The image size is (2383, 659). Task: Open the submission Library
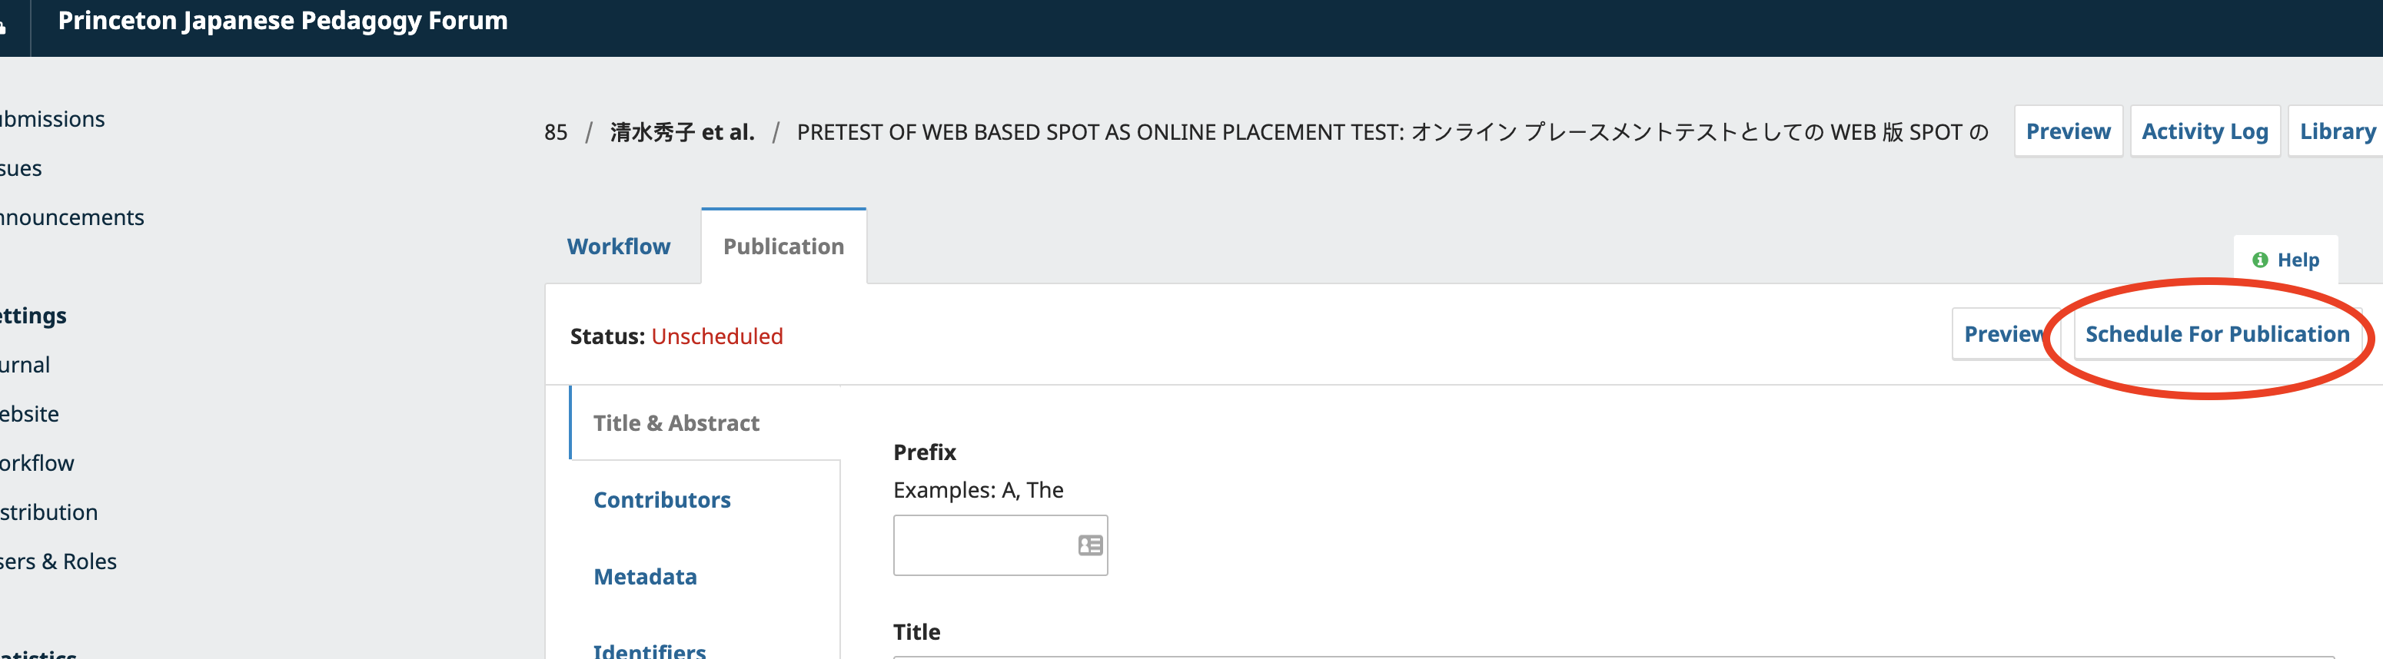click(2337, 131)
